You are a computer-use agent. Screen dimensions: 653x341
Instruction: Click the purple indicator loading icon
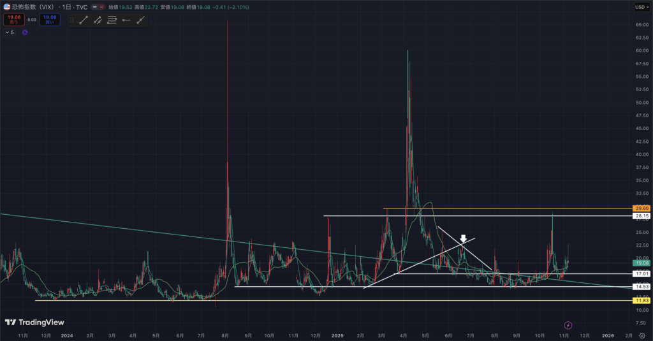coord(25,32)
